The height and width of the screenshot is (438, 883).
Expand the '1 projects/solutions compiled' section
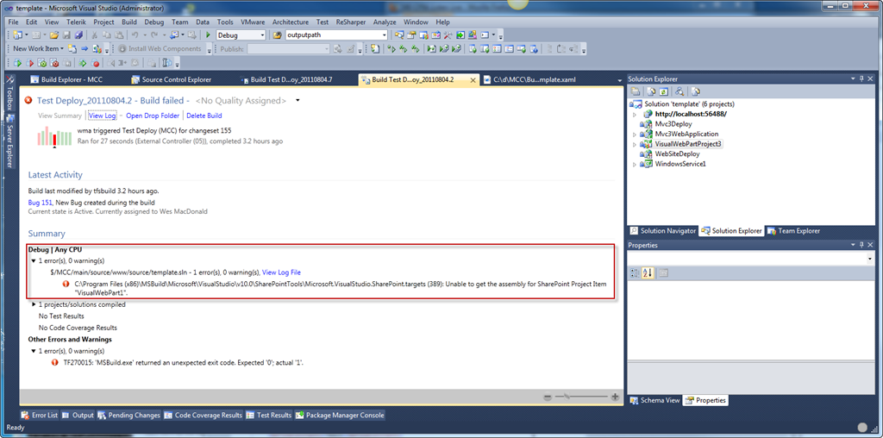pos(33,304)
